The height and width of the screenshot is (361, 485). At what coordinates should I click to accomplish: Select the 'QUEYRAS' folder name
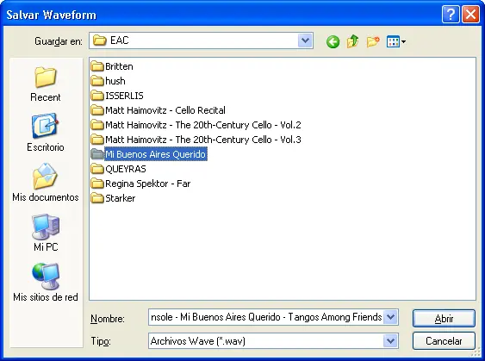tap(126, 169)
